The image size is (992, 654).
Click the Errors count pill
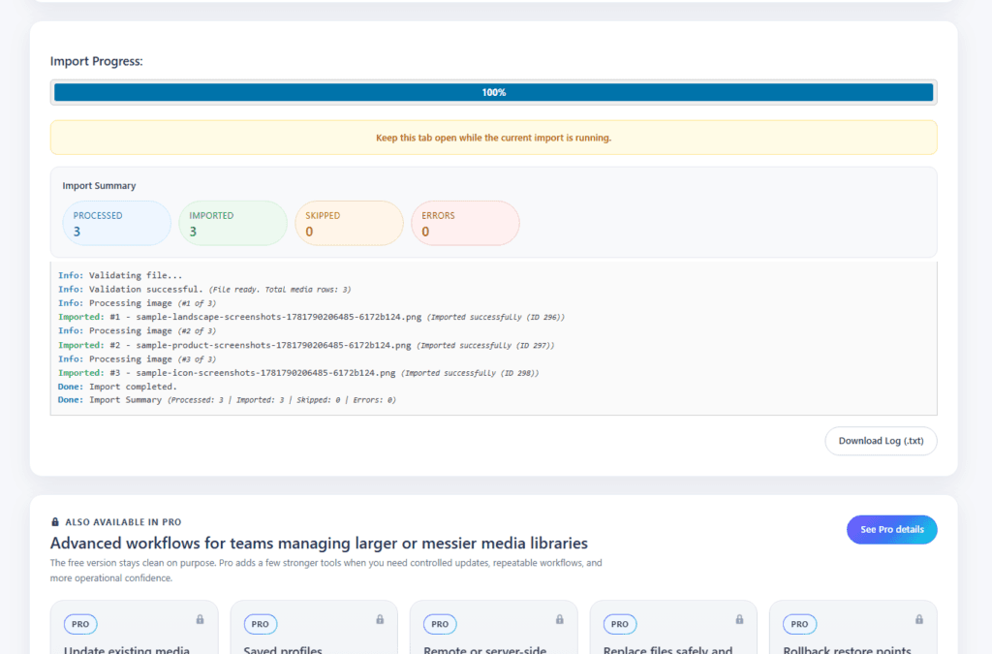pyautogui.click(x=466, y=223)
